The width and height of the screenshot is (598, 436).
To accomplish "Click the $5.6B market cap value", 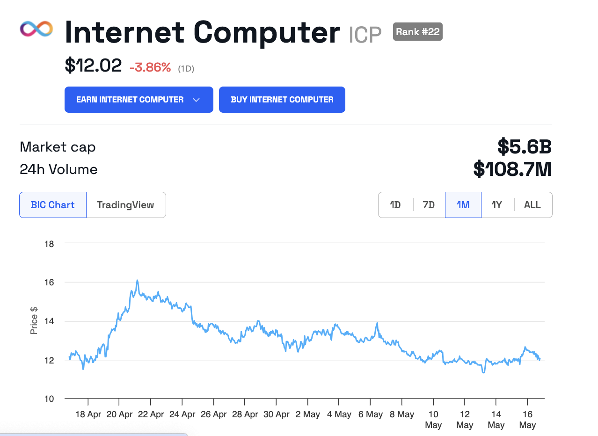I will 524,147.
